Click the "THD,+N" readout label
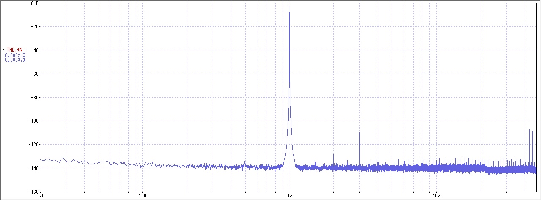Viewport: 541px width, 200px height. point(14,50)
